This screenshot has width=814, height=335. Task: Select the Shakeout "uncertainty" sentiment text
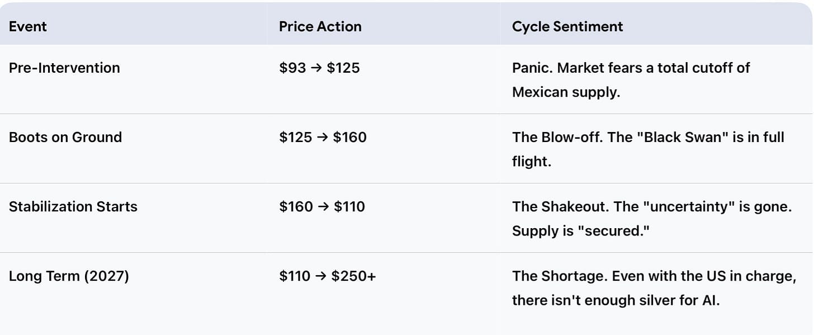coord(652,218)
